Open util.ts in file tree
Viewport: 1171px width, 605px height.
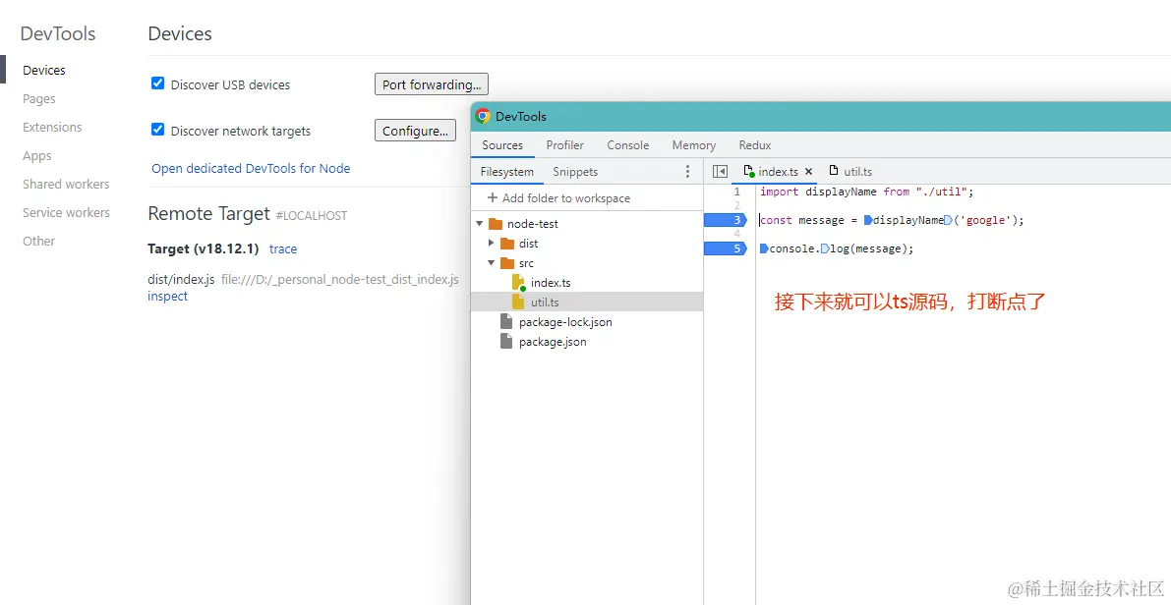point(545,302)
